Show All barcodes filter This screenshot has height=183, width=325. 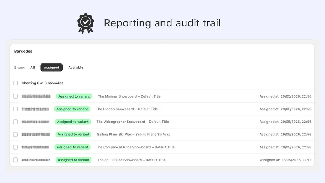[32, 68]
